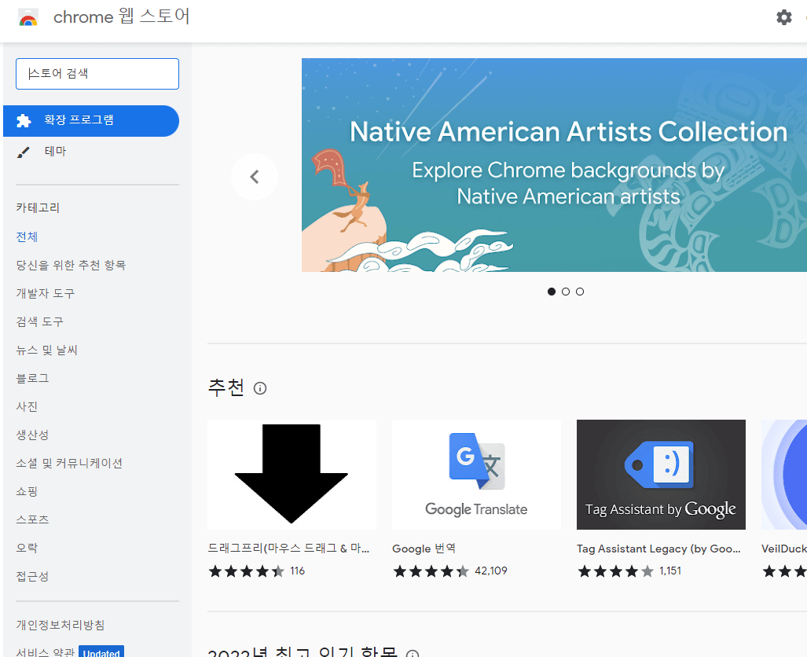Click the 추천 section heading

click(226, 387)
